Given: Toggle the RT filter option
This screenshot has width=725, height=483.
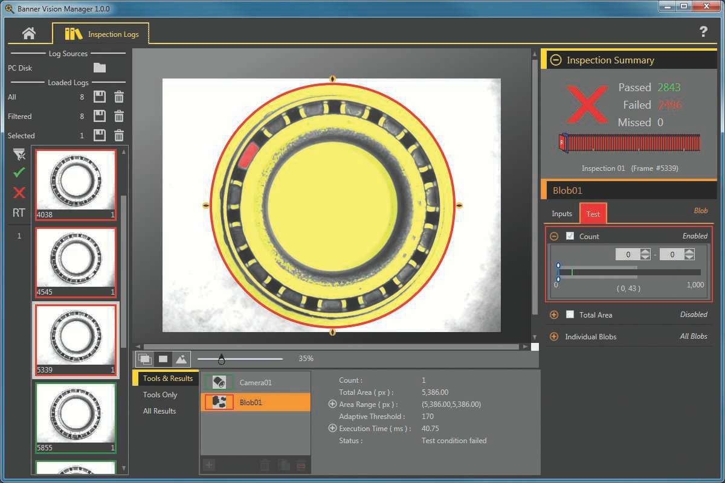Looking at the screenshot, I should click(18, 213).
